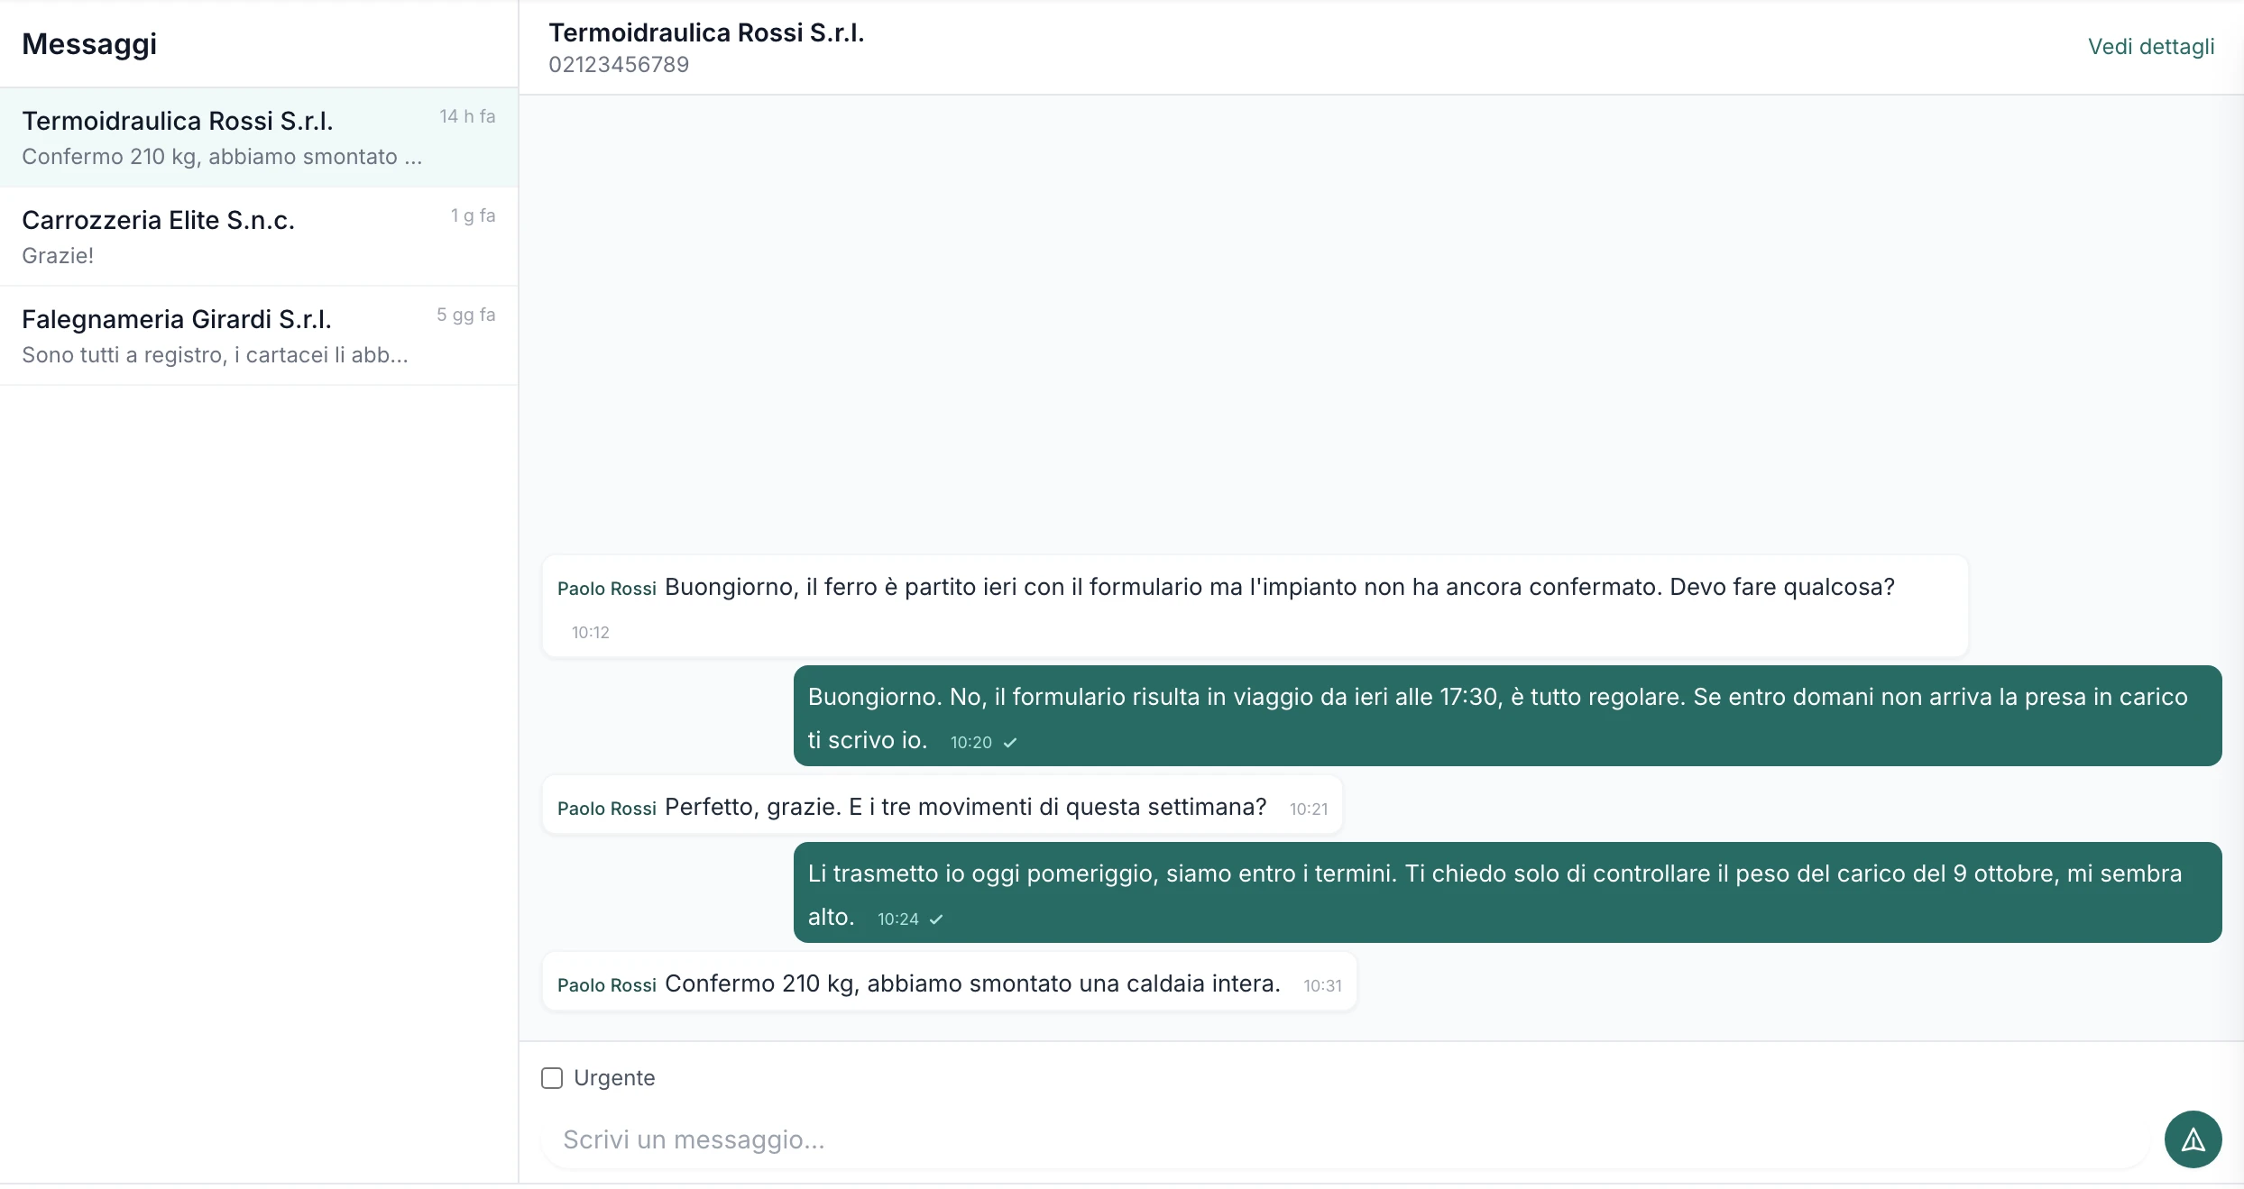2244x1189 pixels.
Task: Click phone number 02123456789
Action: coord(619,65)
